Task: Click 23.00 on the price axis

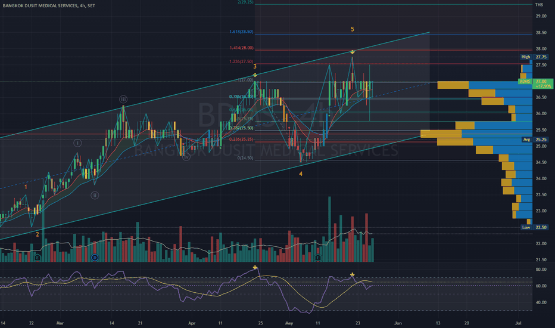Action: pos(541,211)
